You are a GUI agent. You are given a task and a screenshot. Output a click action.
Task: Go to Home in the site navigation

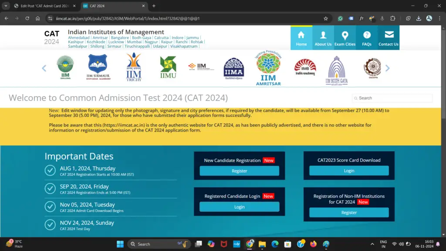point(301,38)
